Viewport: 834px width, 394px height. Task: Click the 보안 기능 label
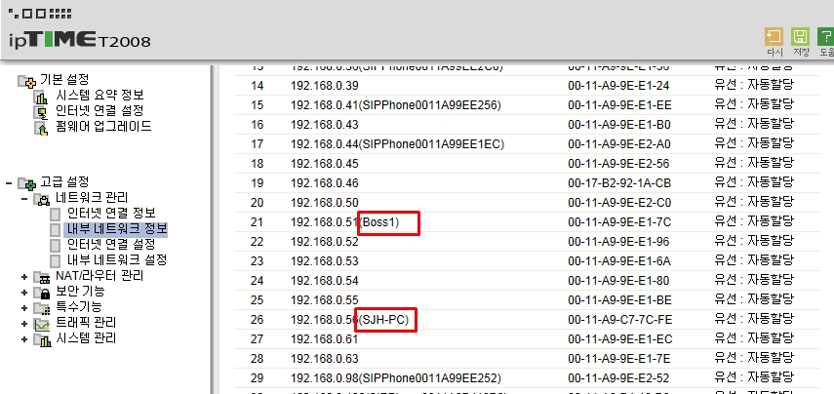click(x=80, y=292)
